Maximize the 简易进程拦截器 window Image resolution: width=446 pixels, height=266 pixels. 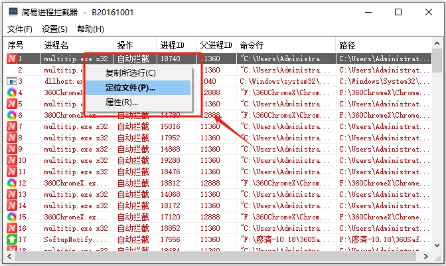[x=398, y=12]
